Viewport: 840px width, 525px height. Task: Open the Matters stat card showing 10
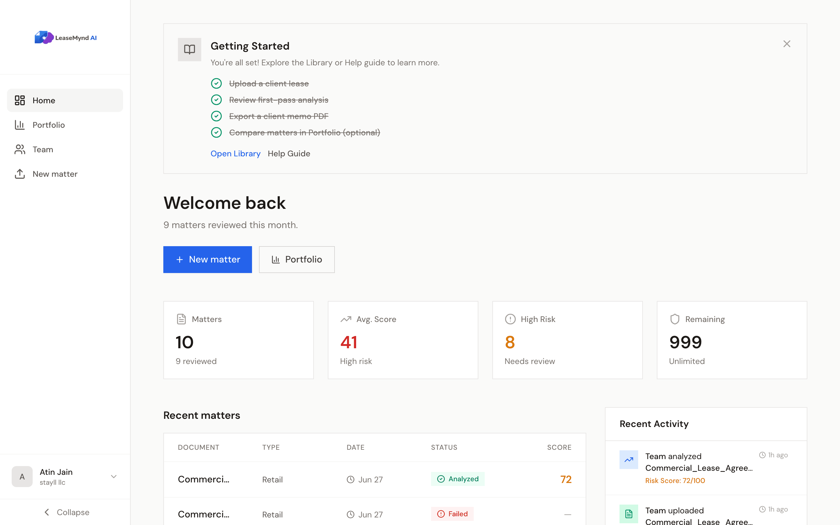coord(239,340)
